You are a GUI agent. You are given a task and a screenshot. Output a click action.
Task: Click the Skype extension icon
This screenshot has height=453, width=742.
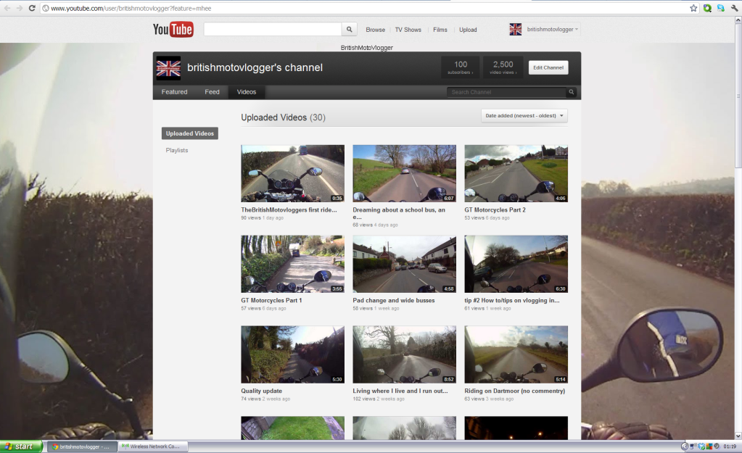pyautogui.click(x=720, y=8)
